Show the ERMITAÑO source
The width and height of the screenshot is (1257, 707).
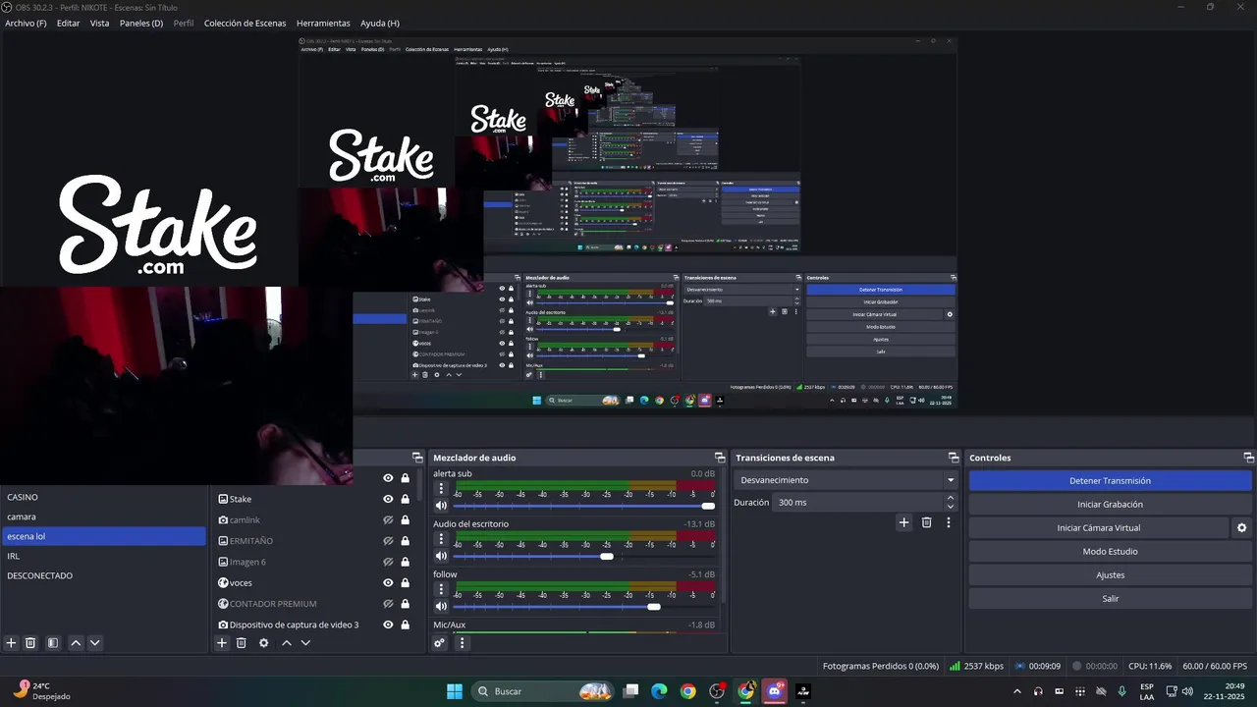click(x=388, y=541)
